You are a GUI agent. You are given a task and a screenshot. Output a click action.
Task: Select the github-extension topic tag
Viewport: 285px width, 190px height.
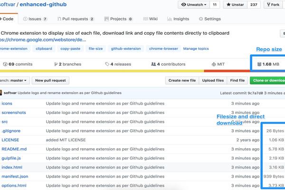click(x=126, y=49)
